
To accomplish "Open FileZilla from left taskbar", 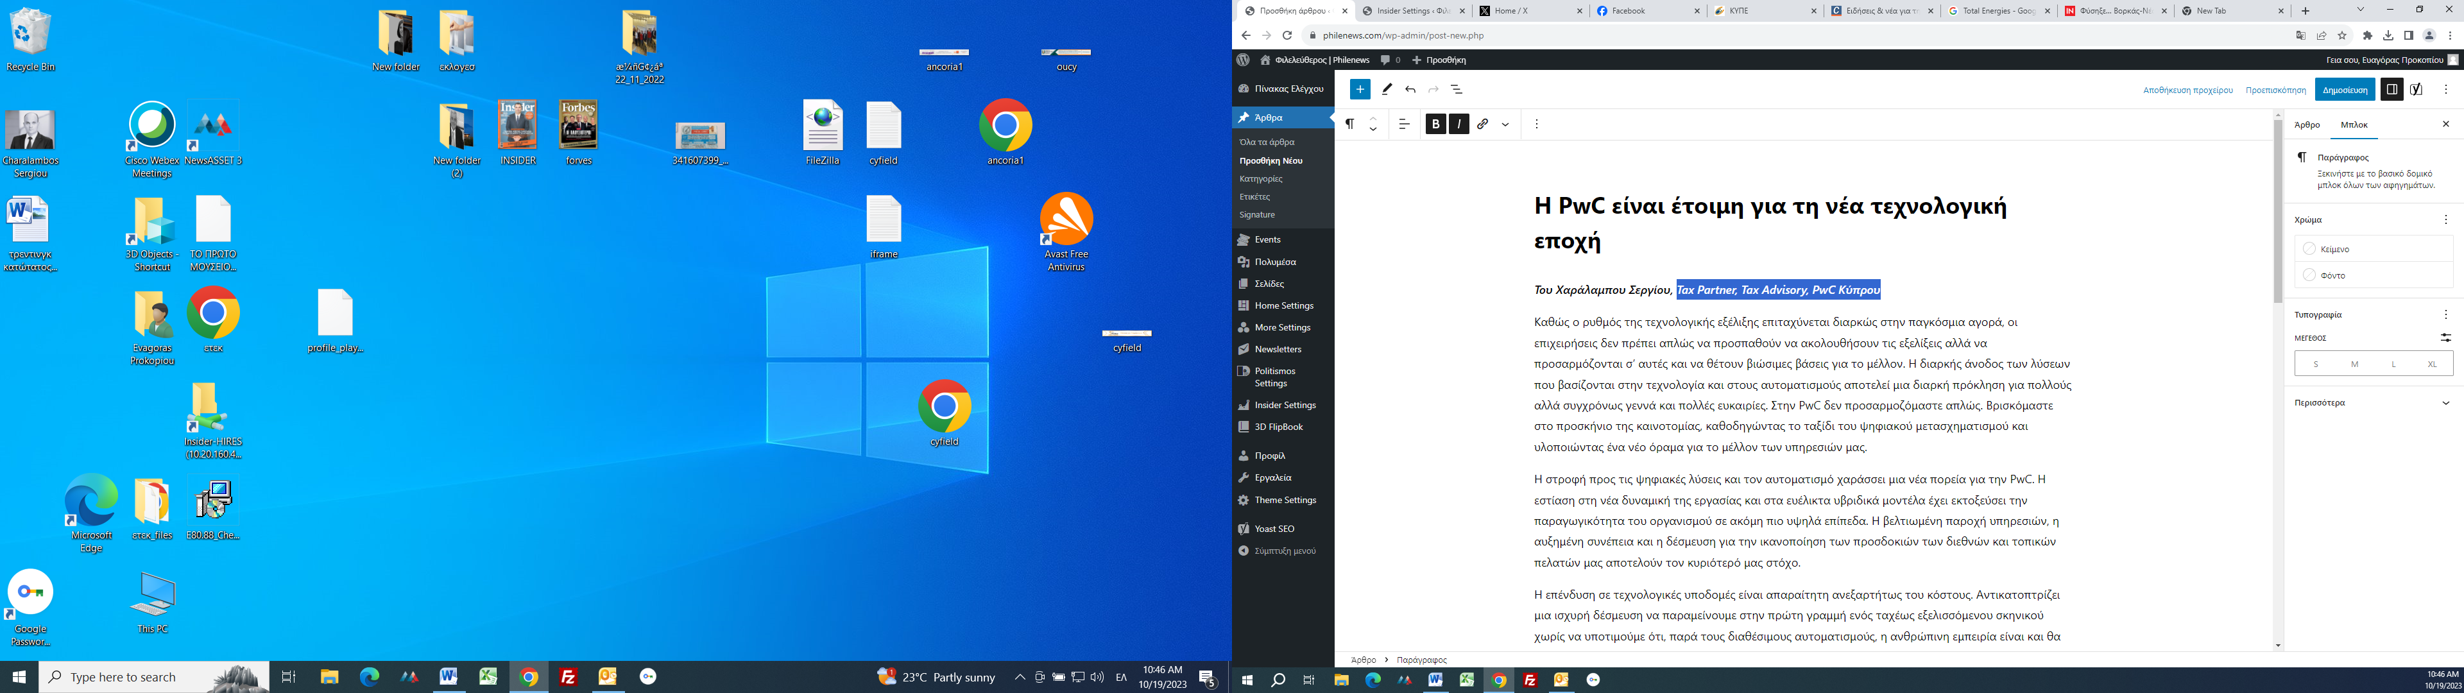I will coord(568,677).
